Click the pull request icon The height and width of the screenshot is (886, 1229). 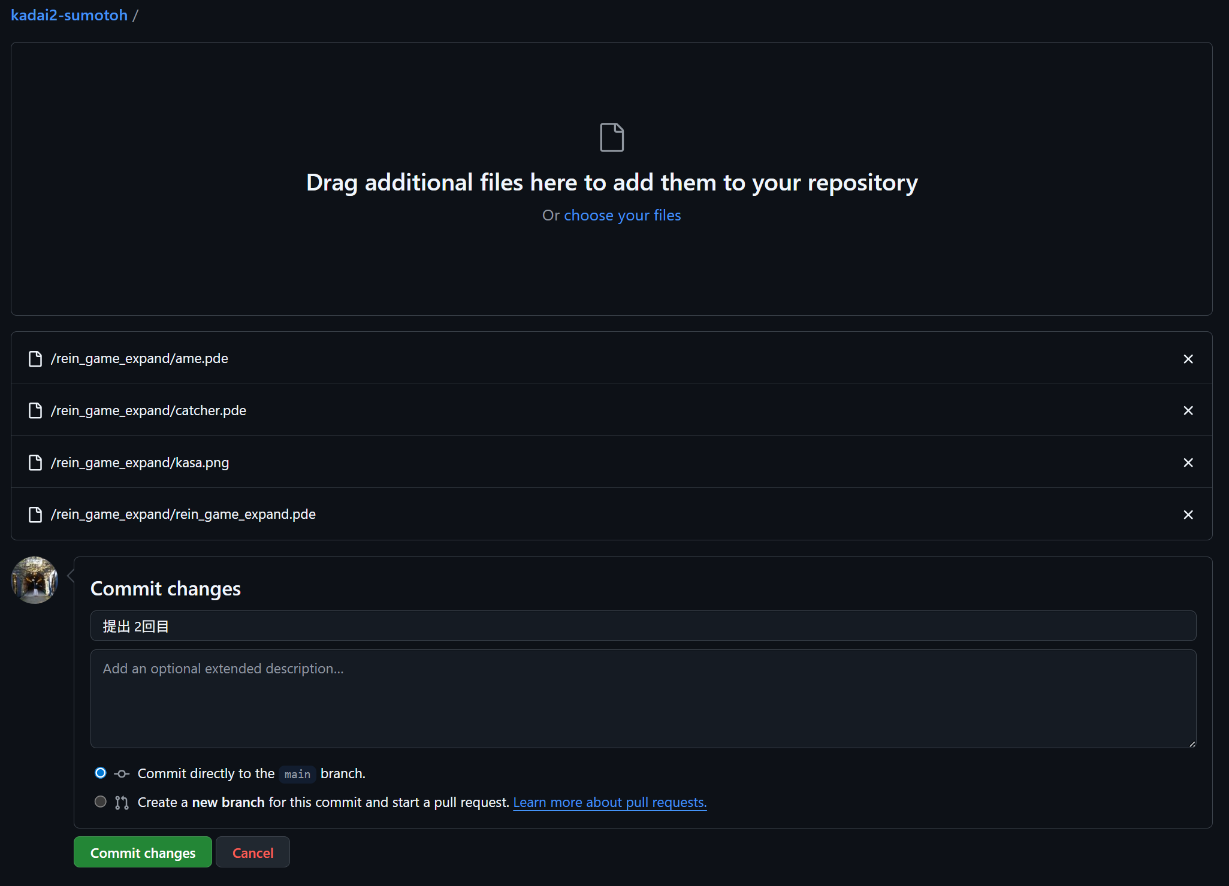(x=122, y=803)
